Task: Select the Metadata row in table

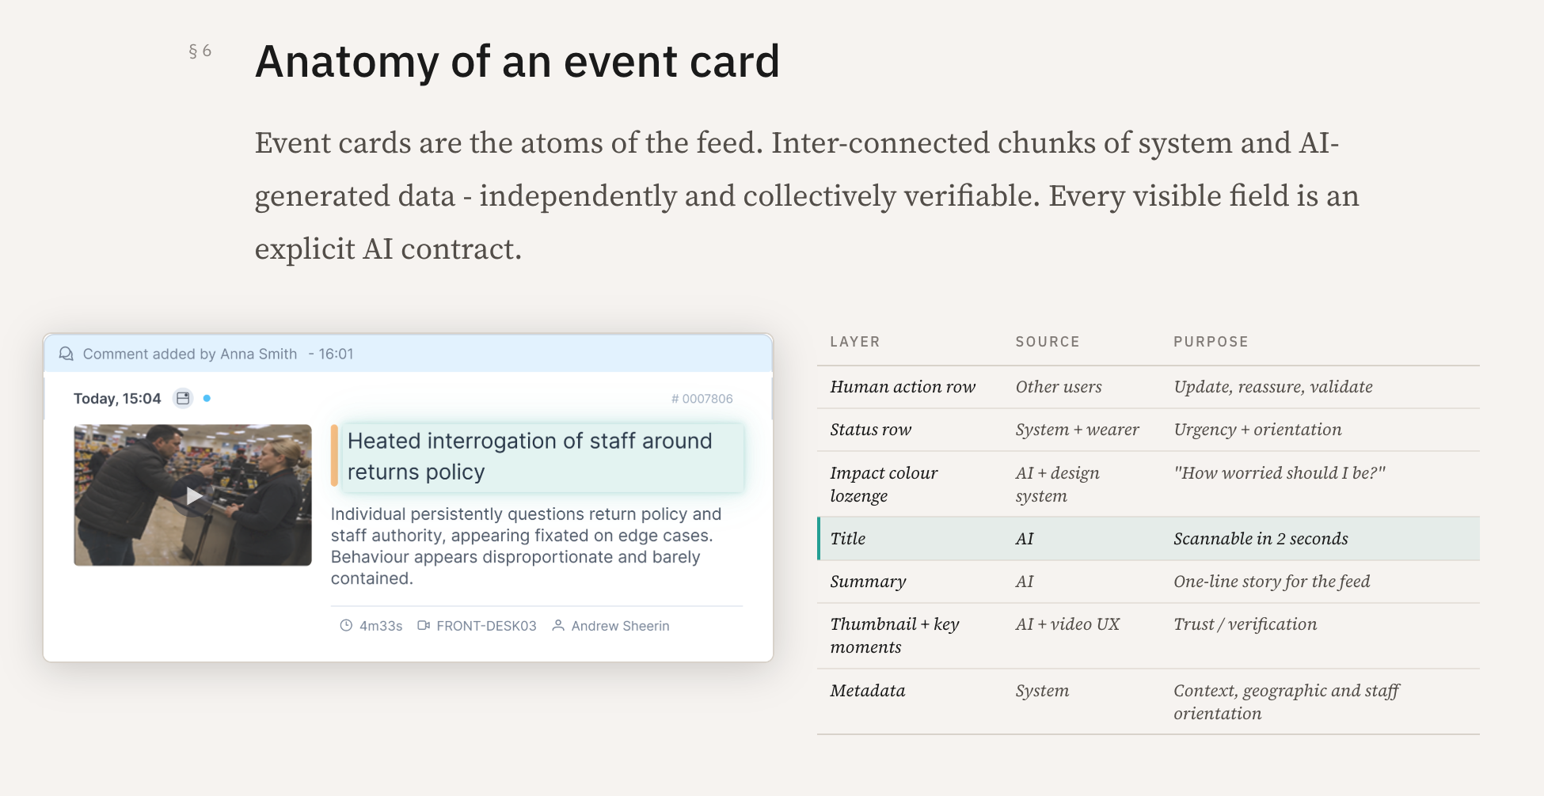Action: click(1148, 702)
